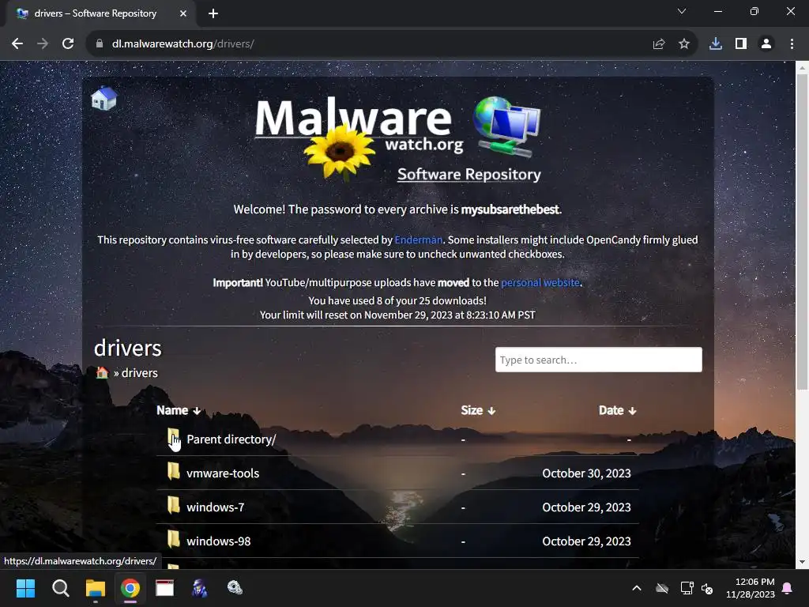Click the vmware-tools folder icon

[x=173, y=472]
